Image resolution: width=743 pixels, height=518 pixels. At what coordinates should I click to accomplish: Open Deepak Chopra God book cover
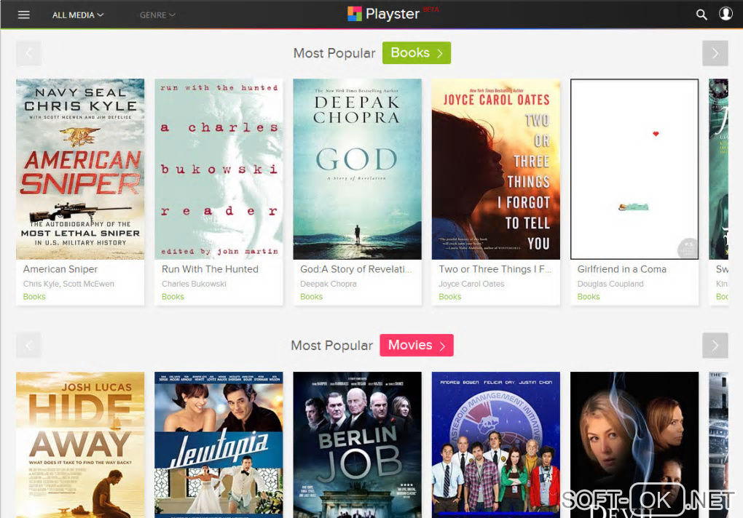(357, 169)
